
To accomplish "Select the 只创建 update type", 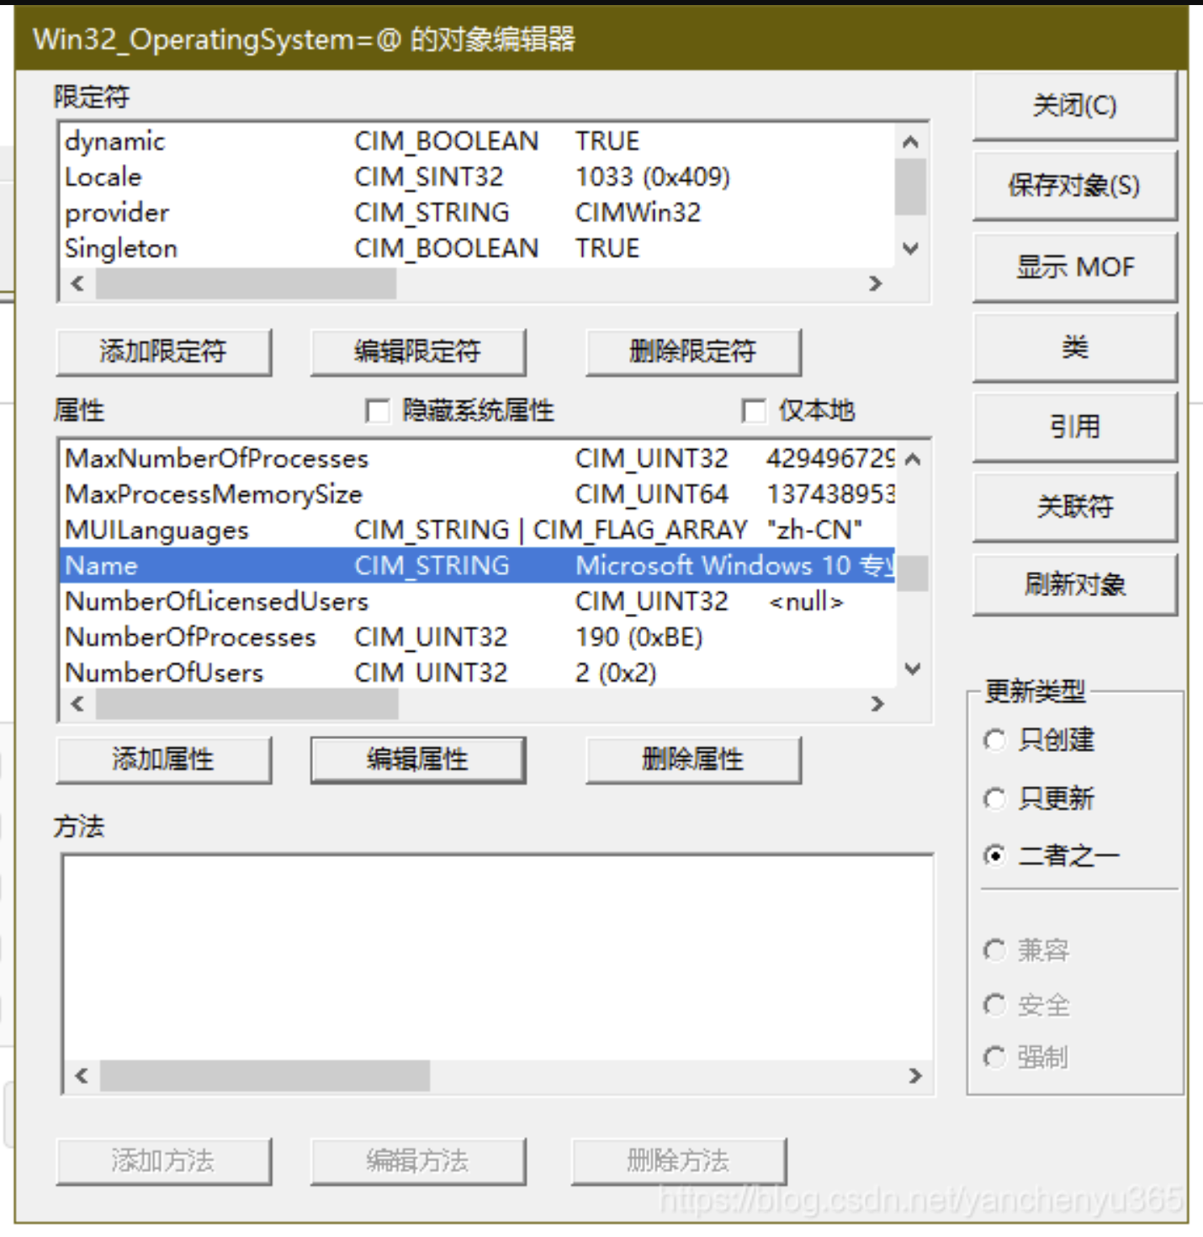I will (x=996, y=741).
